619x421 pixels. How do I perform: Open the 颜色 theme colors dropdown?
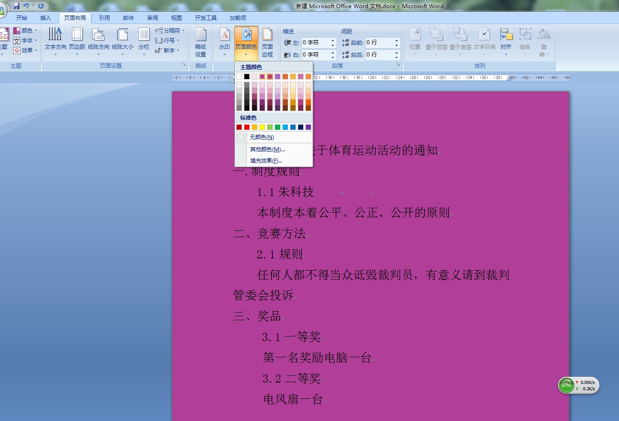click(25, 31)
